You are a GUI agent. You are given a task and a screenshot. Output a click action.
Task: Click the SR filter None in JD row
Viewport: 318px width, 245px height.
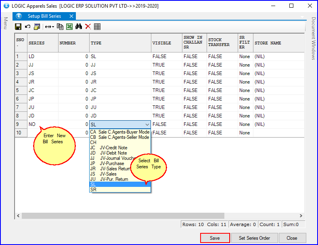tap(245, 116)
